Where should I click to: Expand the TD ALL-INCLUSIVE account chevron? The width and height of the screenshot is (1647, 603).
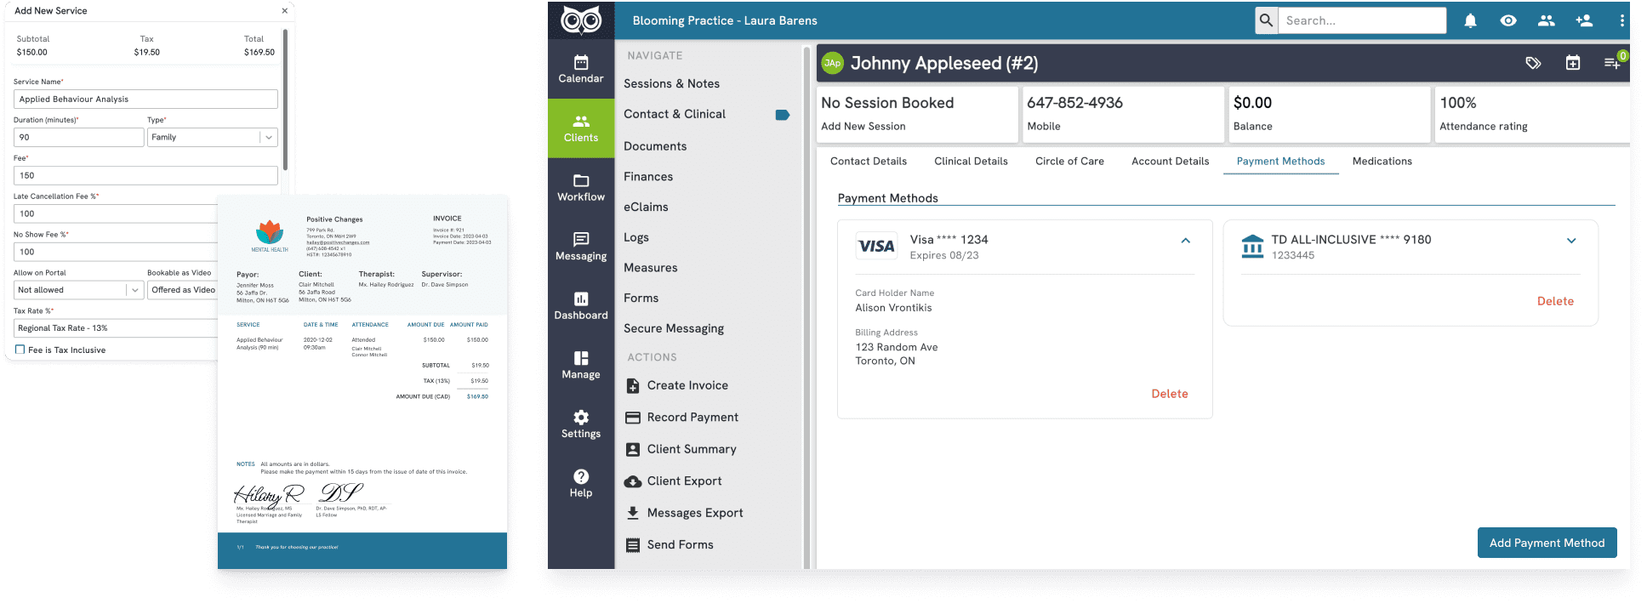pos(1571,241)
